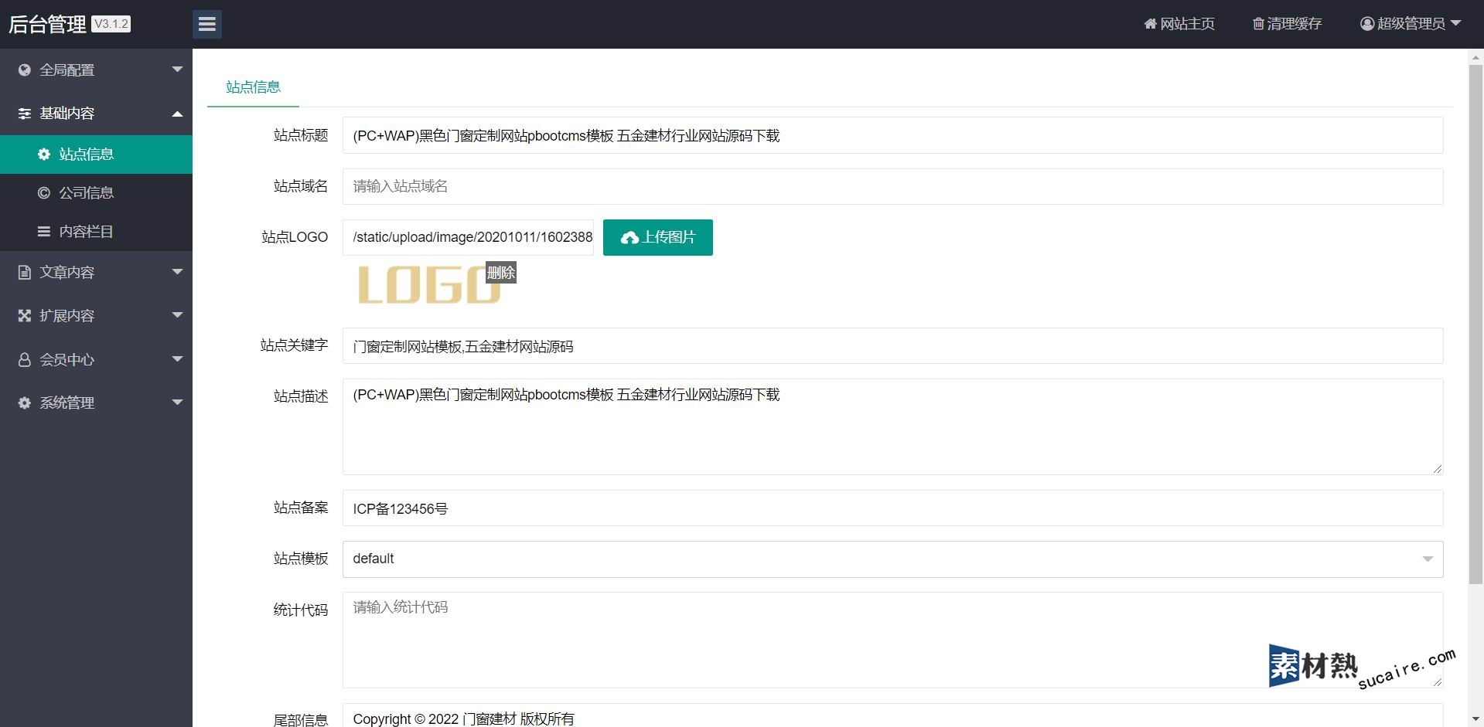Toggle the sidebar hamburger menu button

tap(206, 24)
